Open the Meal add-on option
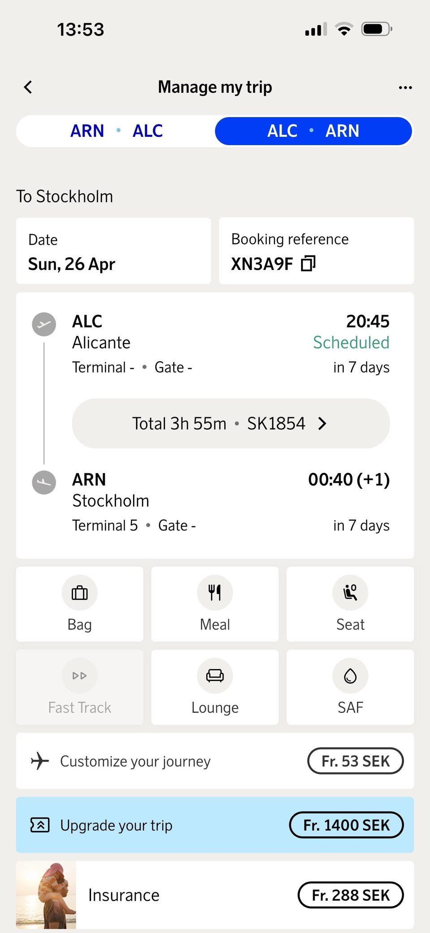 (x=215, y=603)
